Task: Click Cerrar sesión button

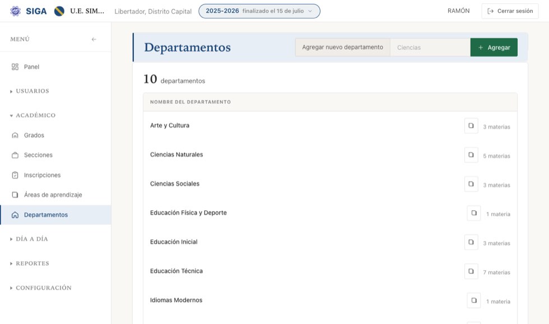Action: tap(510, 11)
